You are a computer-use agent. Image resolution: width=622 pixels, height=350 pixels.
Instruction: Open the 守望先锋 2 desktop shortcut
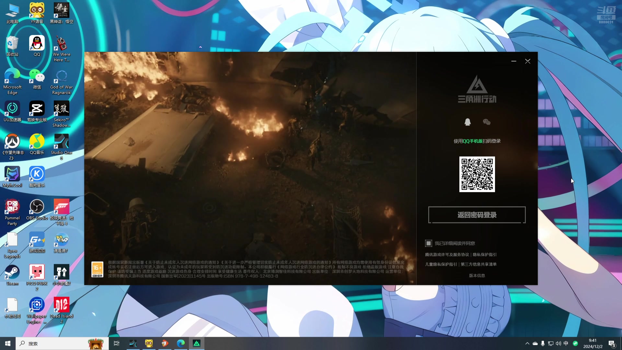pos(12,147)
